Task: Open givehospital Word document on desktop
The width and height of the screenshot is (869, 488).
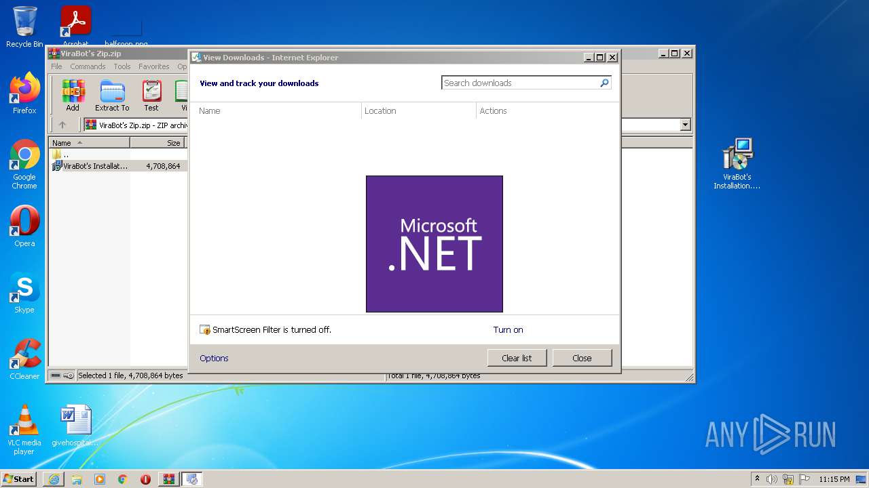Action: tap(75, 426)
